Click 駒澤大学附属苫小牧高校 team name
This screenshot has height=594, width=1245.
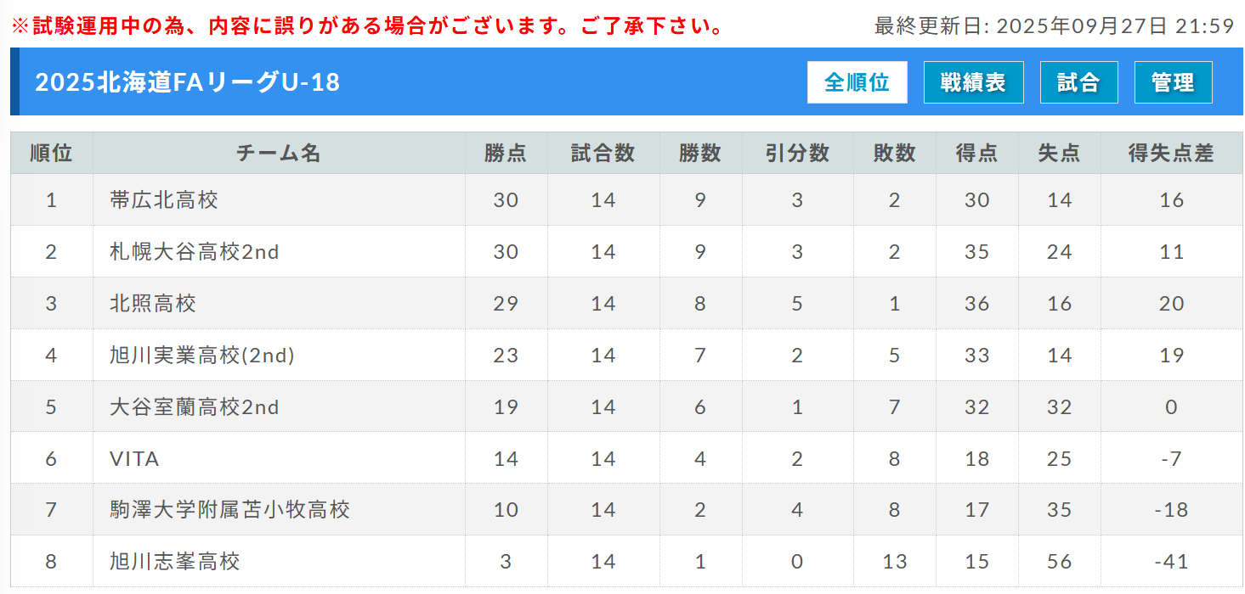tap(229, 510)
